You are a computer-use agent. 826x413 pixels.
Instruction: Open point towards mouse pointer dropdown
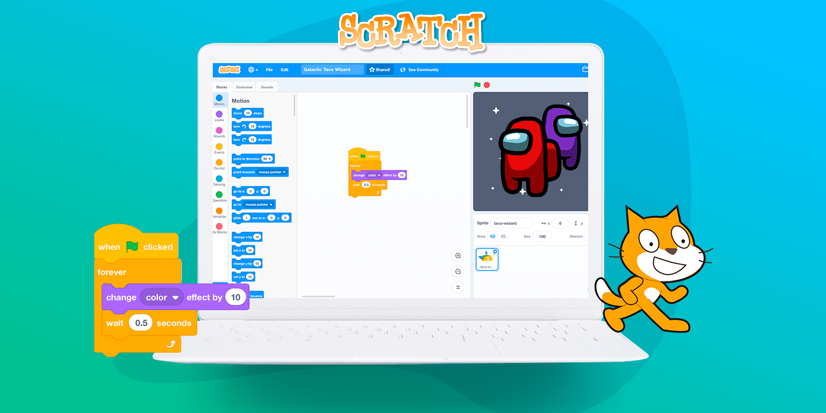coord(272,172)
